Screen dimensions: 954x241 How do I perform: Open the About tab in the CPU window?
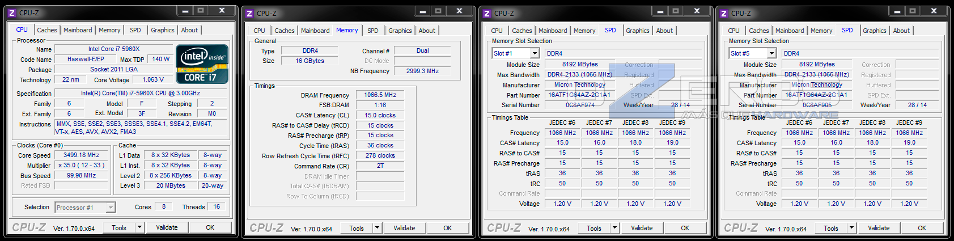pos(189,31)
